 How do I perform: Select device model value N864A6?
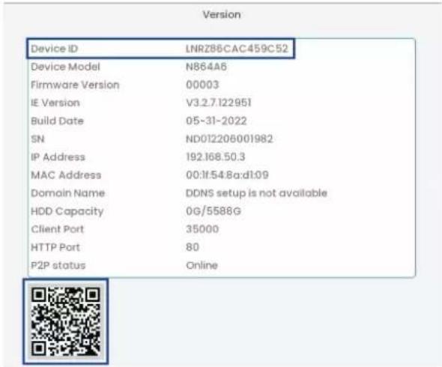(x=206, y=67)
